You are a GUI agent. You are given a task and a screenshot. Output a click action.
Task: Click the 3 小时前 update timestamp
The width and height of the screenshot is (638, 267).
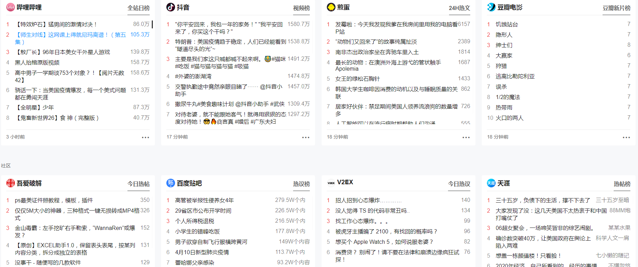coord(15,137)
